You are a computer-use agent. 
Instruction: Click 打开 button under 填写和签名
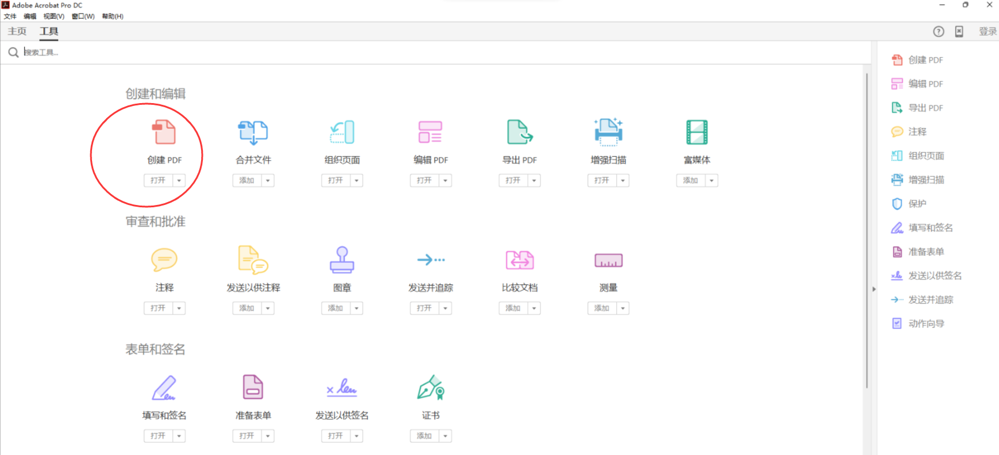pyautogui.click(x=158, y=436)
